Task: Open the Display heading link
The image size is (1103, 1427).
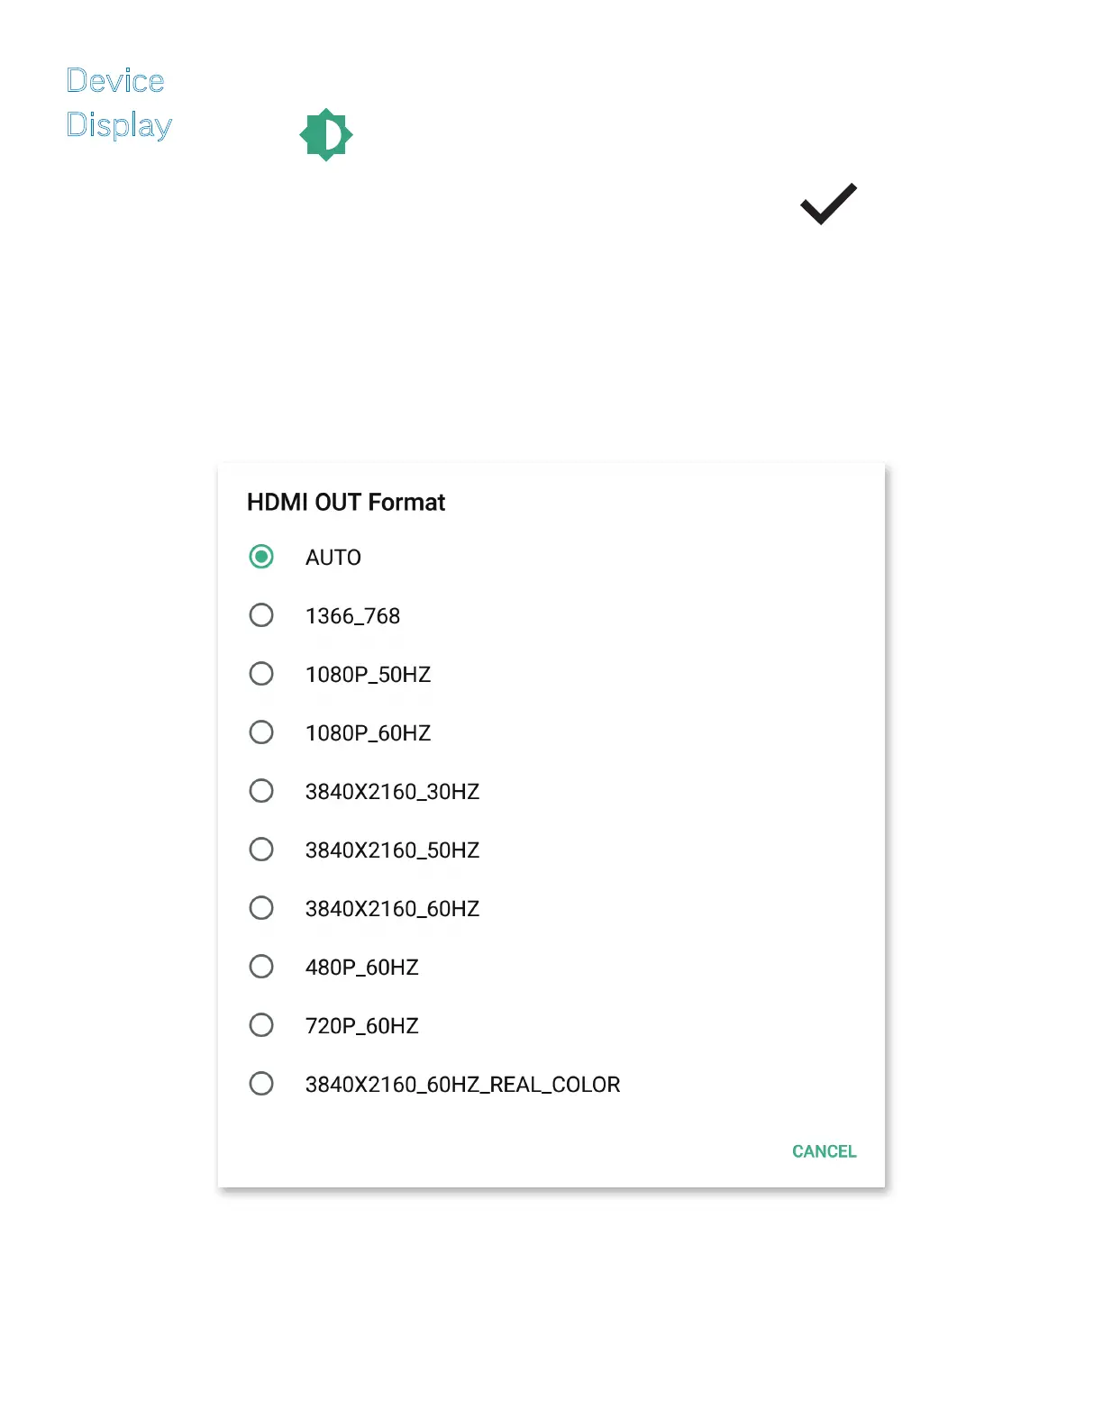Action: click(x=119, y=125)
